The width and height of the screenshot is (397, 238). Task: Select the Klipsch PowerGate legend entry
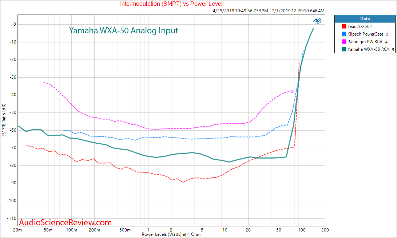click(365, 34)
